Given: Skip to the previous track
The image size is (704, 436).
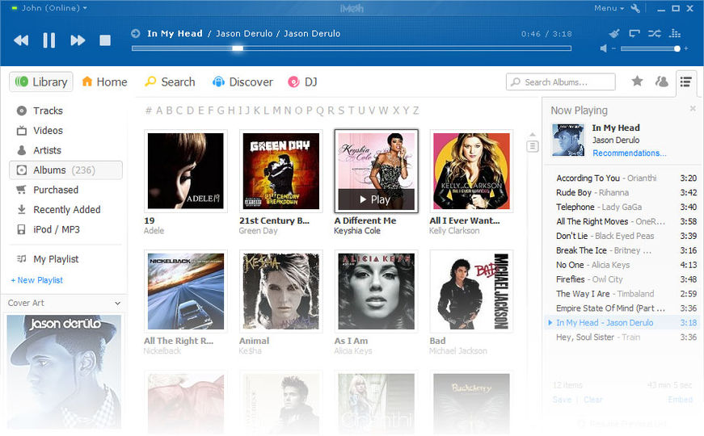Looking at the screenshot, I should coord(21,40).
